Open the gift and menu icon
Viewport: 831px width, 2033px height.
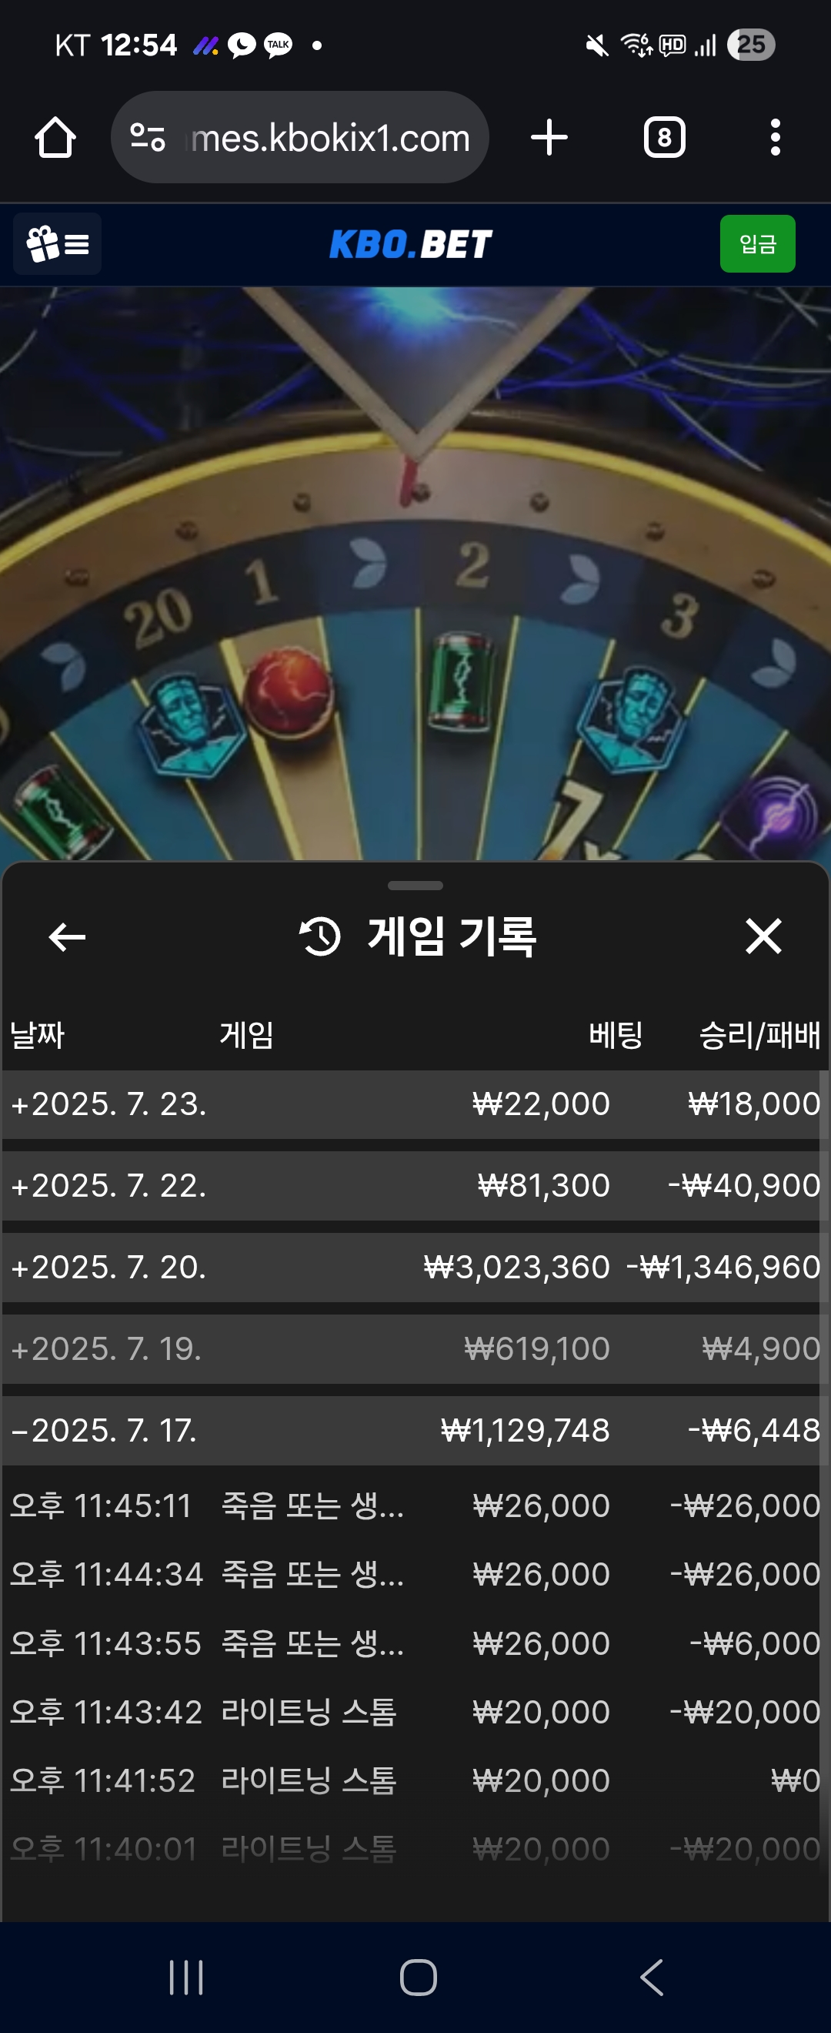click(58, 244)
